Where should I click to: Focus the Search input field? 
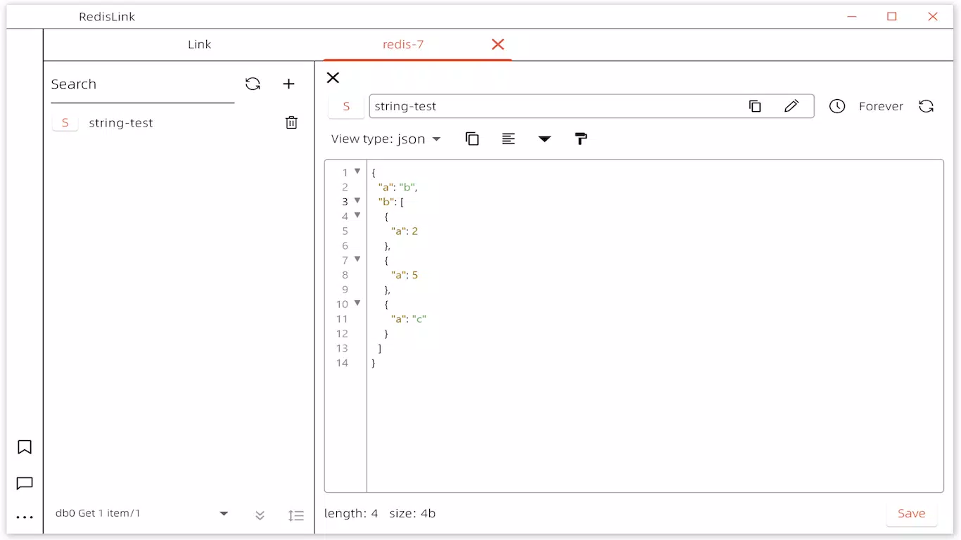142,84
